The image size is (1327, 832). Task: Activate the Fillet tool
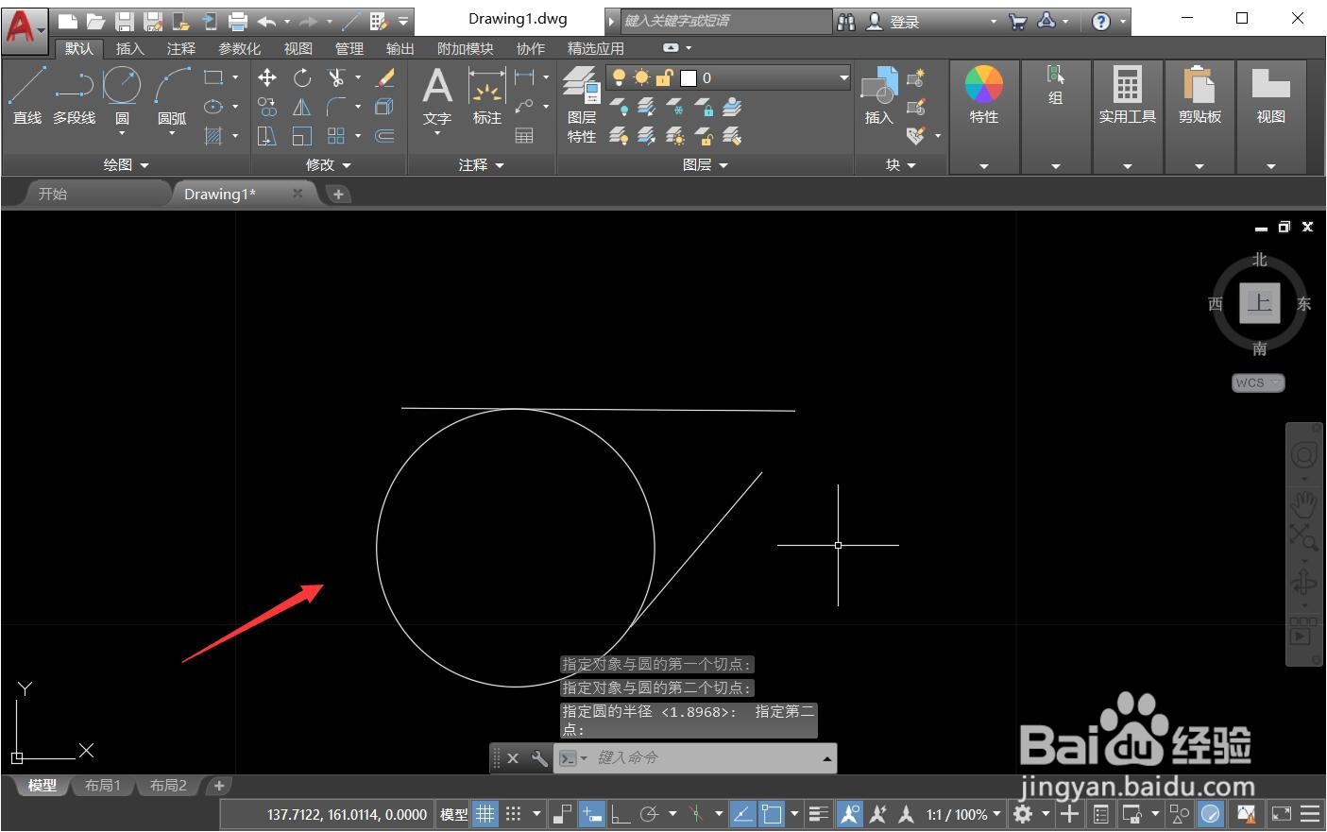[x=336, y=107]
